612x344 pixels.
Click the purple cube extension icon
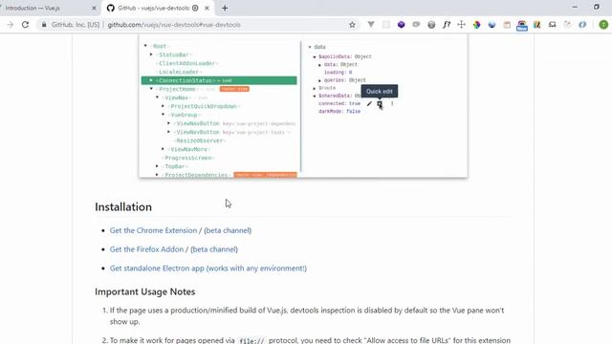(x=402, y=25)
